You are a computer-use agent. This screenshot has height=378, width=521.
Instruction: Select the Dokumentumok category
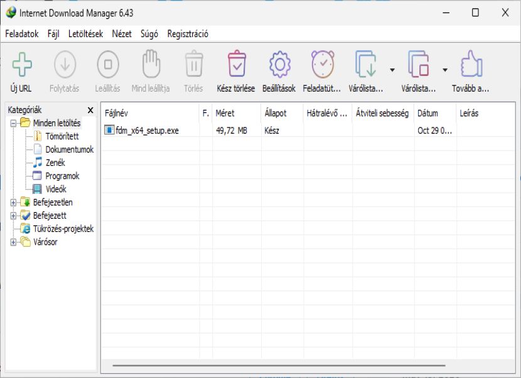point(70,149)
